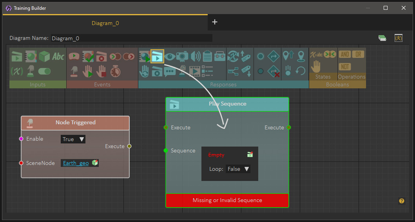Add the Abc text input node
415x222 pixels.
[x=58, y=56]
